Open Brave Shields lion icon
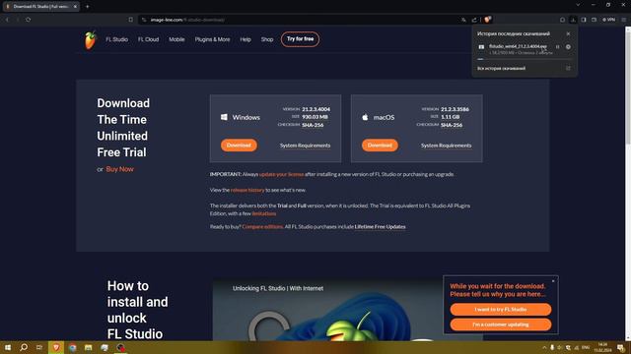 [x=487, y=20]
